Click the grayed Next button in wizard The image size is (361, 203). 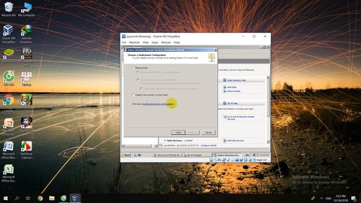192,133
